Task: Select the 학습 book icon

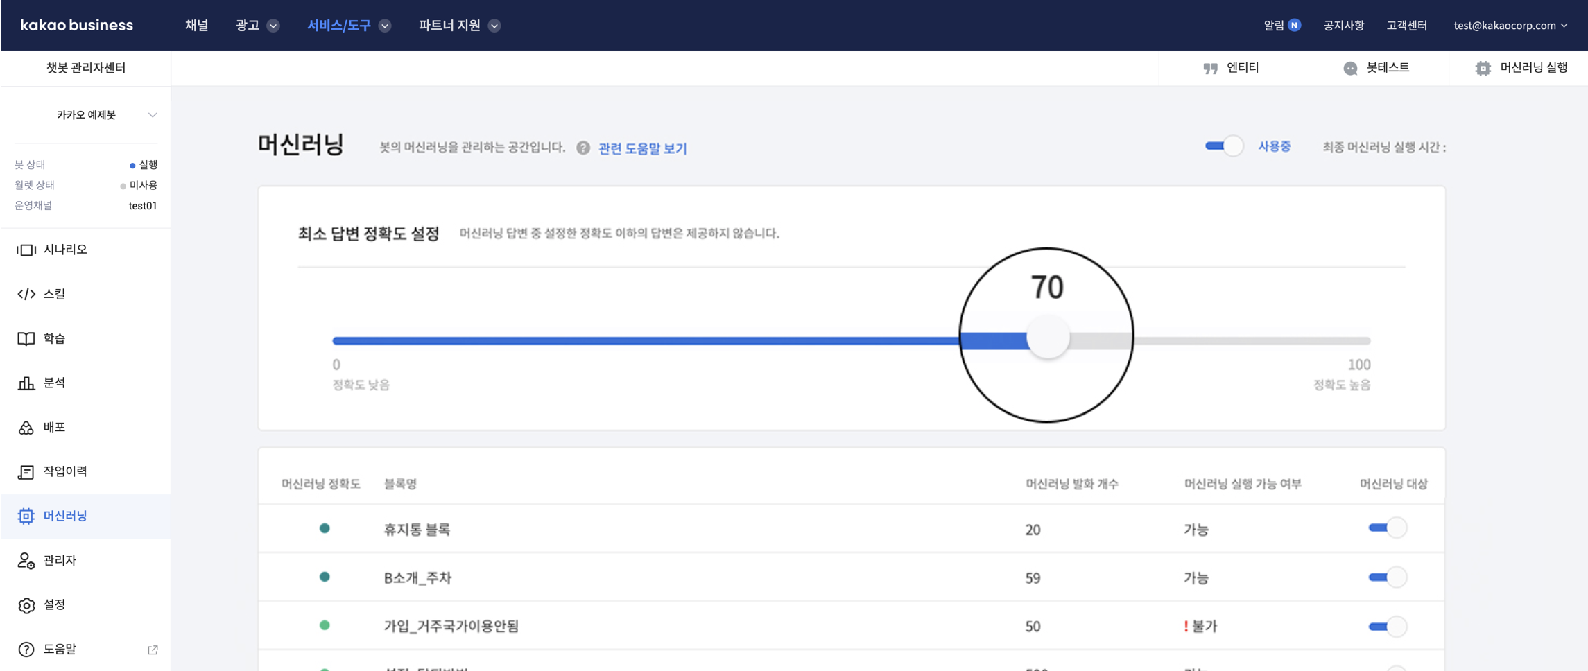Action: [26, 338]
